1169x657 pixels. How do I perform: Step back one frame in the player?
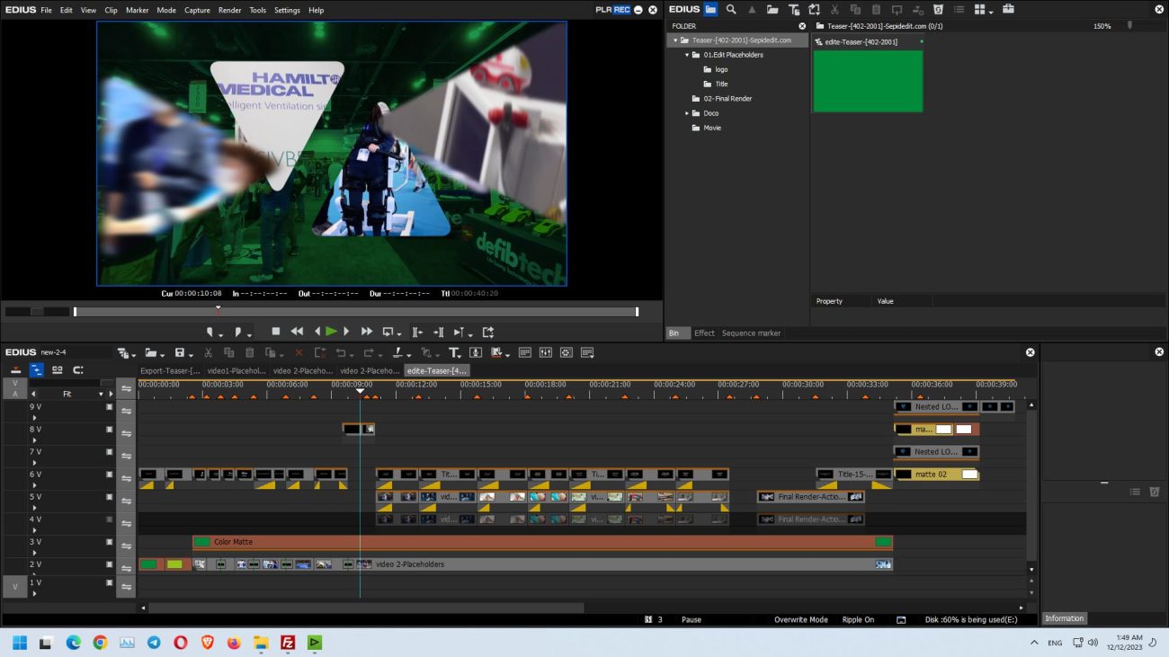317,332
